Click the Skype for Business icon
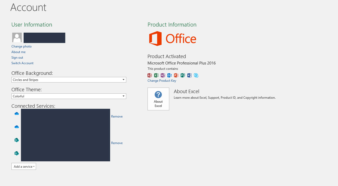 196,75
